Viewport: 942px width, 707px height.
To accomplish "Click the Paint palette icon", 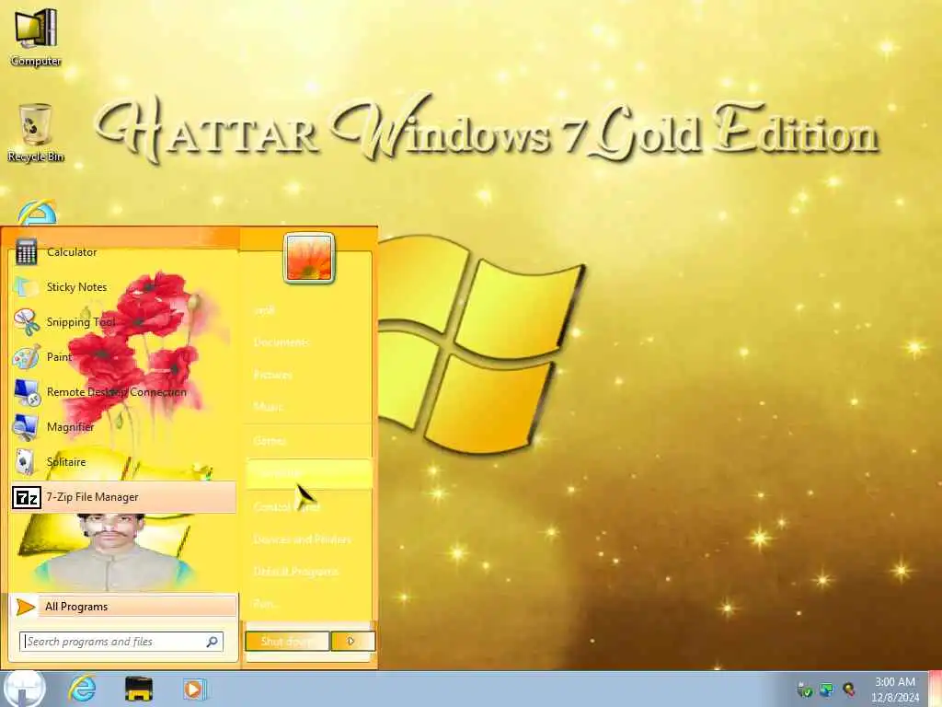I will point(26,357).
